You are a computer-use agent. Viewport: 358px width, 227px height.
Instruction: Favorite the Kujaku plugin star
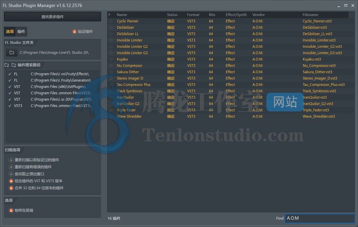pos(111,59)
